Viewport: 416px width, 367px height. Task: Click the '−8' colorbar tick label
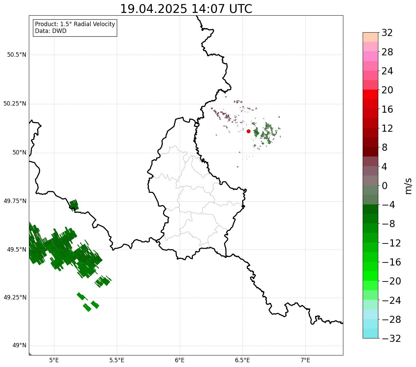pos(388,224)
